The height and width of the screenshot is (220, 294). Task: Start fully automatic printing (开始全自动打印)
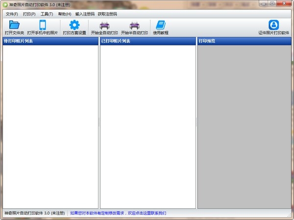[x=104, y=27]
